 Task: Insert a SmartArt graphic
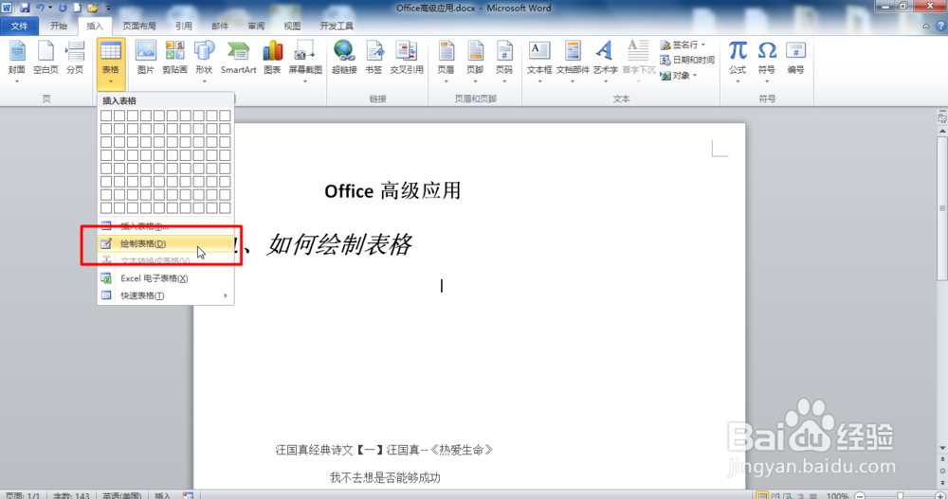[238, 58]
